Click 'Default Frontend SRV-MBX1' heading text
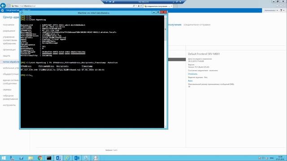The image size is (287, 161). tap(204, 54)
